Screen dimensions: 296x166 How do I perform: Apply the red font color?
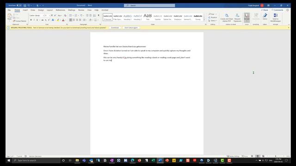(63, 20)
